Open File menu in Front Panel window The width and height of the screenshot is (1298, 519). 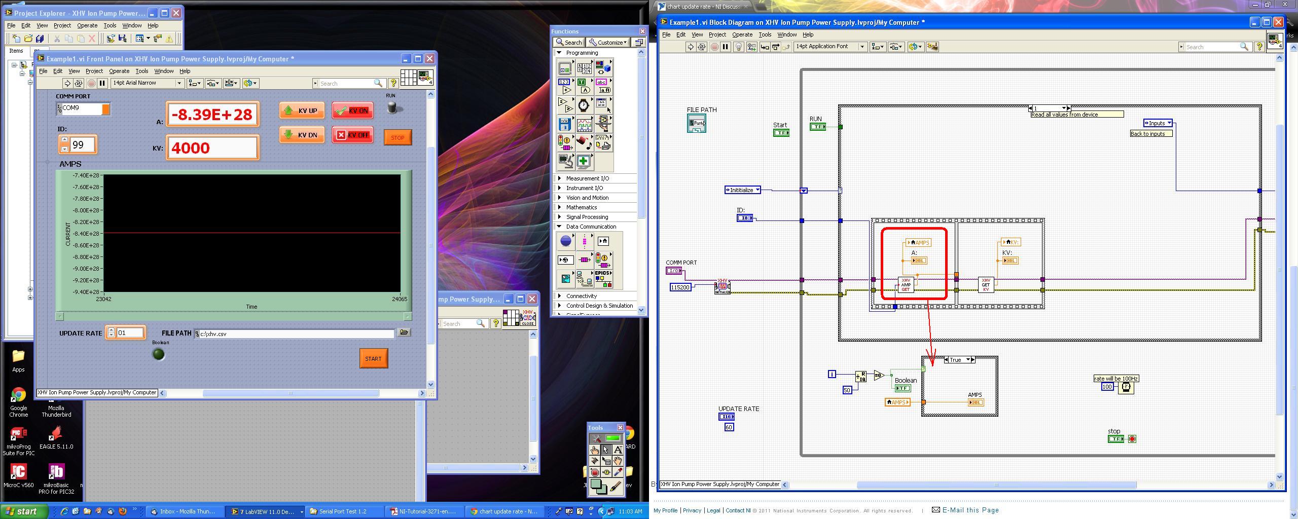[43, 71]
